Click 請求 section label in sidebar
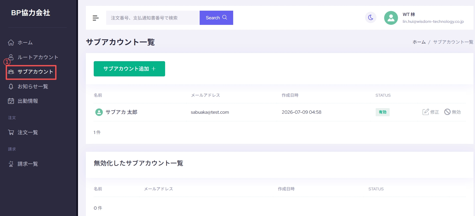 pyautogui.click(x=12, y=149)
